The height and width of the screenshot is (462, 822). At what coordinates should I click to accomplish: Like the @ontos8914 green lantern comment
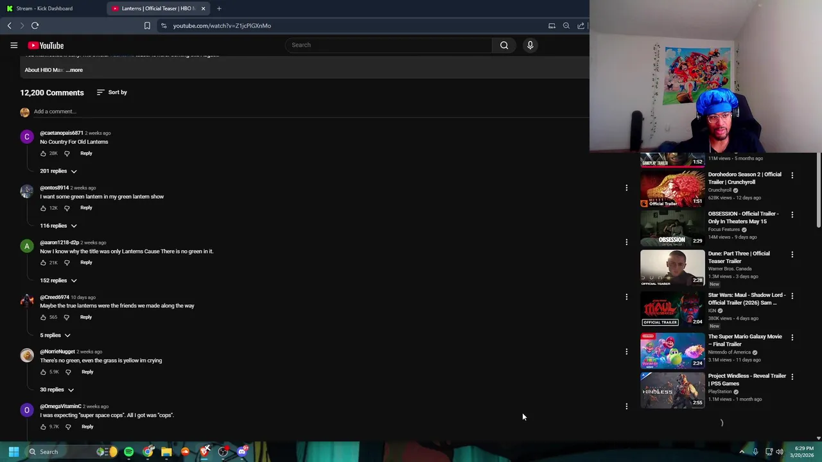pos(43,208)
